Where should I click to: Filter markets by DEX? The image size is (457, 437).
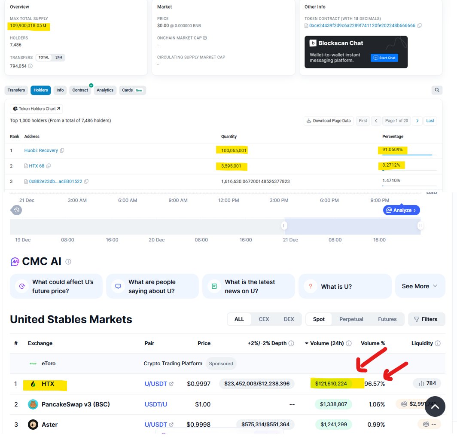point(289,319)
